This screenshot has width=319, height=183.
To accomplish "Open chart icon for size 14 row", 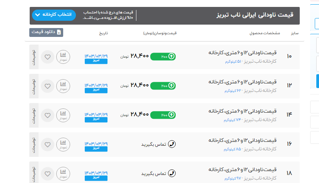I will [63, 115].
